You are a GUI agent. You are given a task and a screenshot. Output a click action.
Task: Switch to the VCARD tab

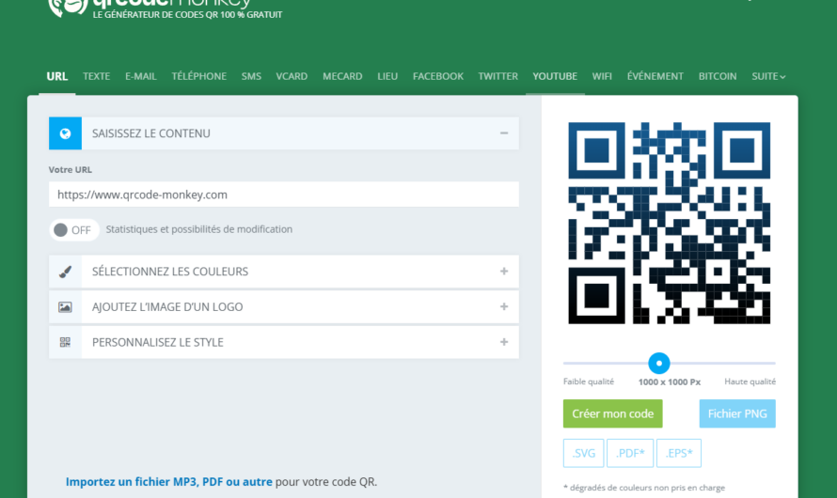pos(292,76)
